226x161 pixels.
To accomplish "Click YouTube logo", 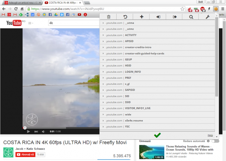I will pos(14,23).
